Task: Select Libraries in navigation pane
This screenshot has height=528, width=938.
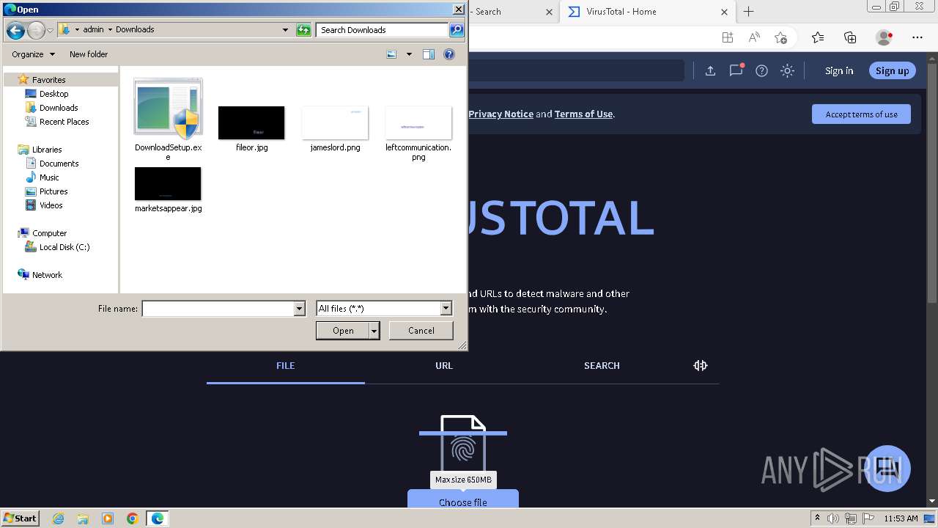Action: point(47,150)
